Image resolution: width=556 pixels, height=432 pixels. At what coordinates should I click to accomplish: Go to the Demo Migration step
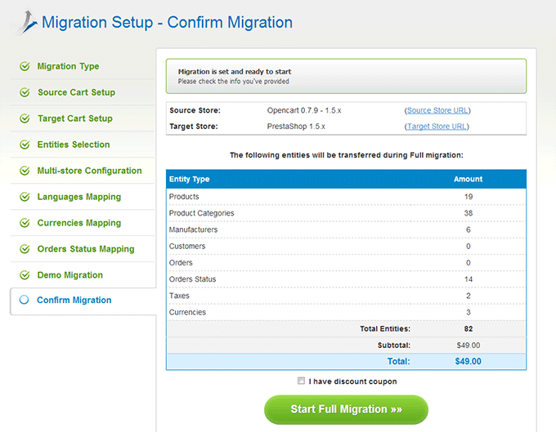(69, 275)
